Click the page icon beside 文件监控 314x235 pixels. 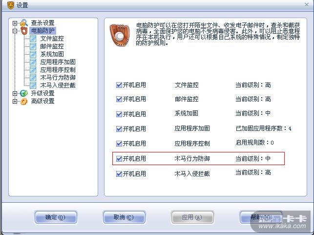(33, 39)
